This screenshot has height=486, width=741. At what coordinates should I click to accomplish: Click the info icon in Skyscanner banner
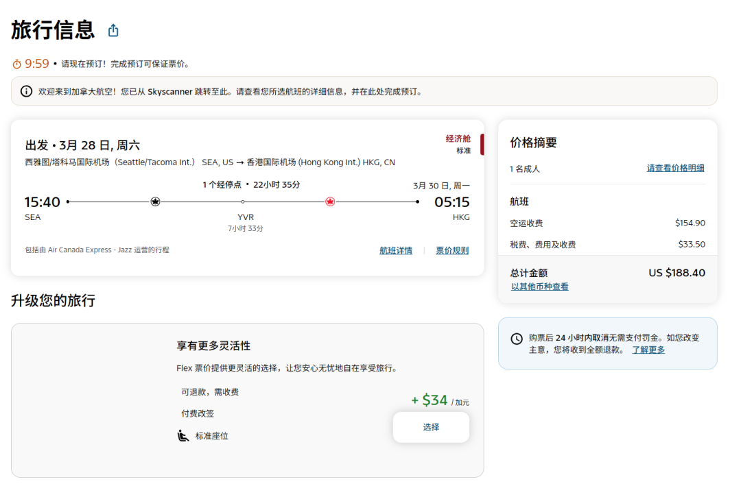coord(26,91)
